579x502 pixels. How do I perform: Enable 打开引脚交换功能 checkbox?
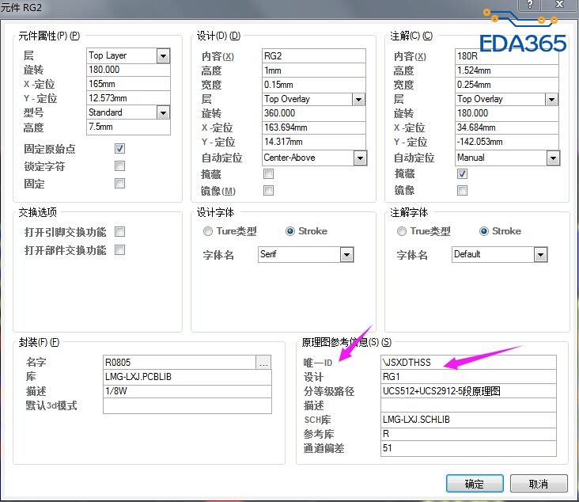(119, 232)
